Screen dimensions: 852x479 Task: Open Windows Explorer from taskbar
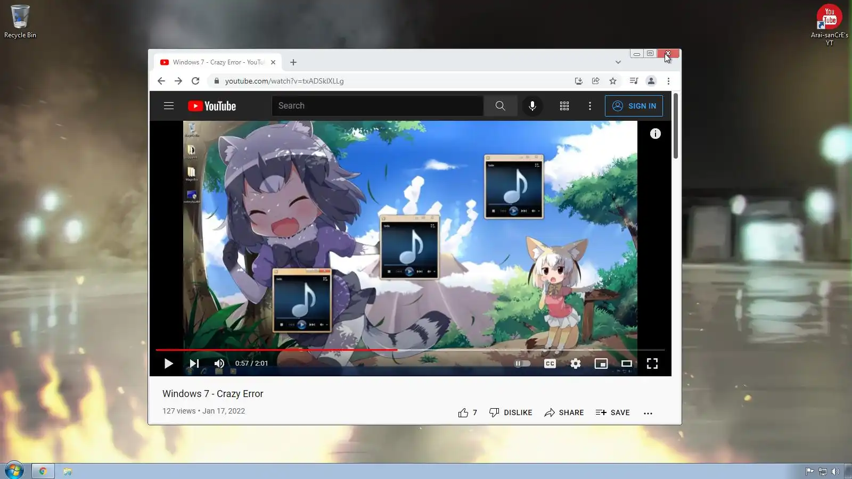pos(68,471)
